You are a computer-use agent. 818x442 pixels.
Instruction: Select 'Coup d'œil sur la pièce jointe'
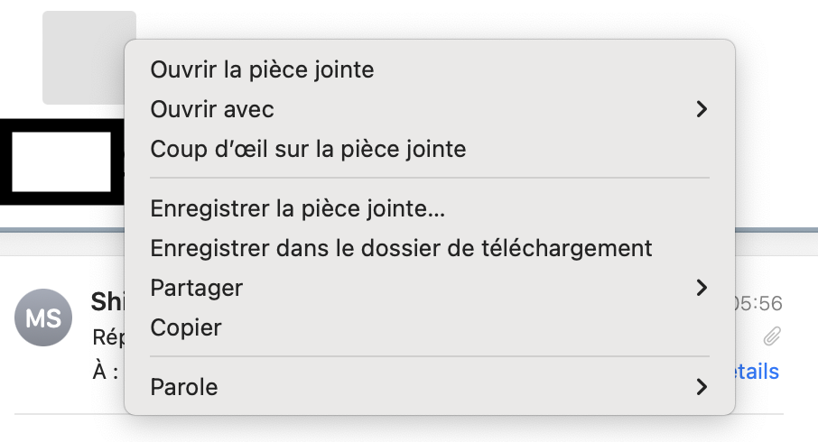(x=308, y=149)
